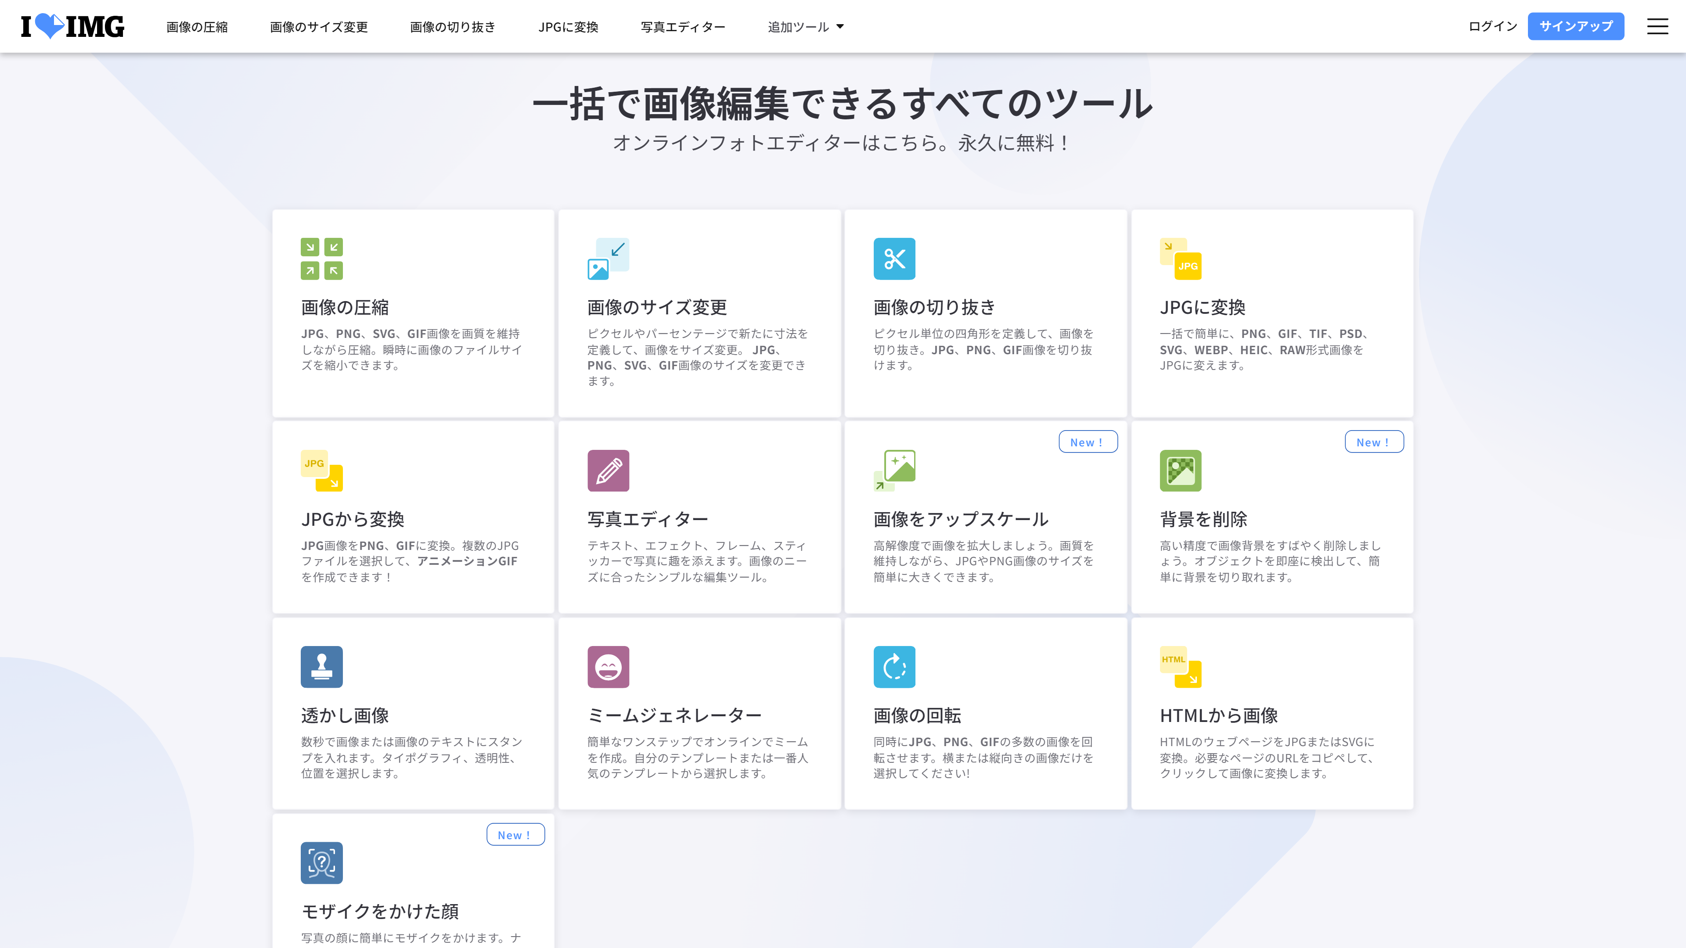Expand the 追加ツール dropdown menu
This screenshot has height=948, width=1686.
point(805,27)
